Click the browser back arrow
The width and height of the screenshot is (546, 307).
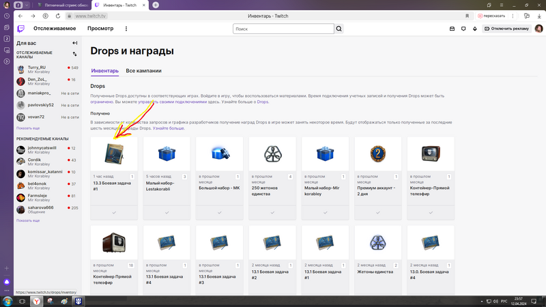(x=20, y=16)
